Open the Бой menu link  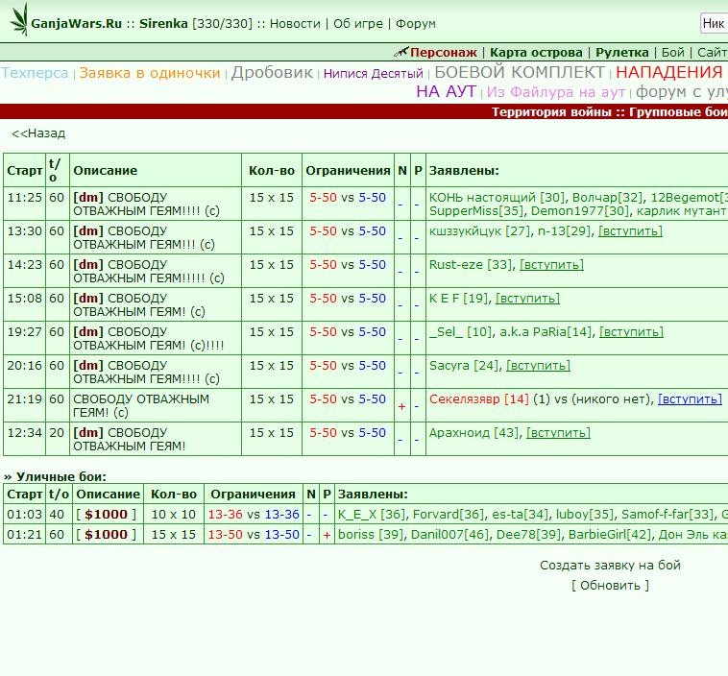click(672, 53)
